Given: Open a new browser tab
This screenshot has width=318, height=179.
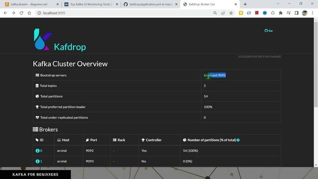Looking at the screenshot, I should pyautogui.click(x=245, y=4).
